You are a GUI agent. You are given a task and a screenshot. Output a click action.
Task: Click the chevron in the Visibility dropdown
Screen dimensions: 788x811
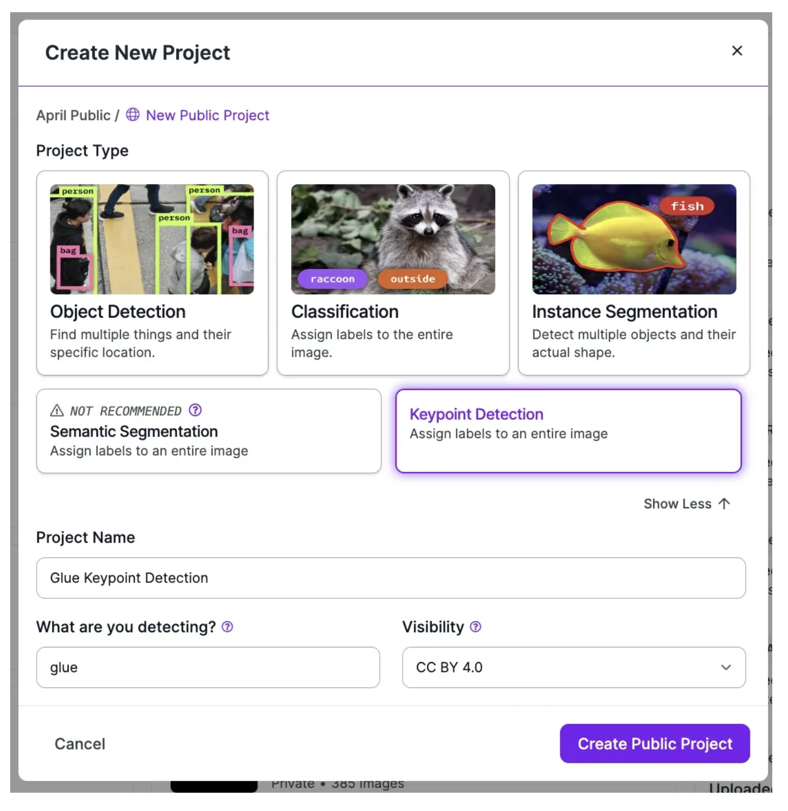click(x=726, y=667)
